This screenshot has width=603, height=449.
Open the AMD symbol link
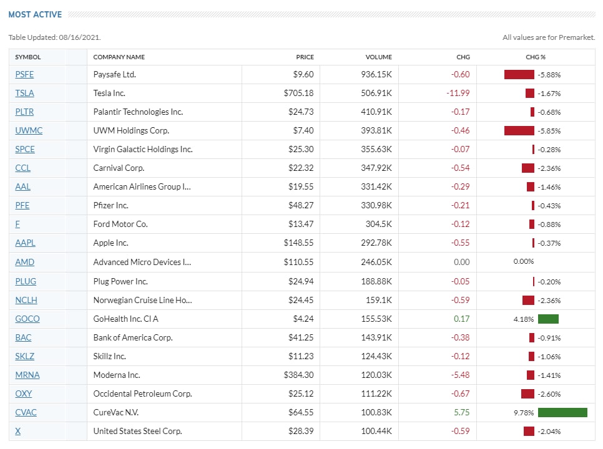click(24, 263)
